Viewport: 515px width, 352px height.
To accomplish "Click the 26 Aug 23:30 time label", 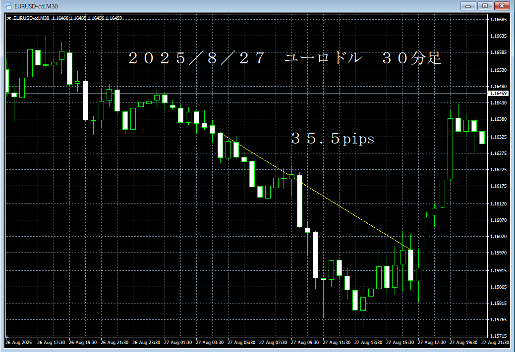I will 147,343.
